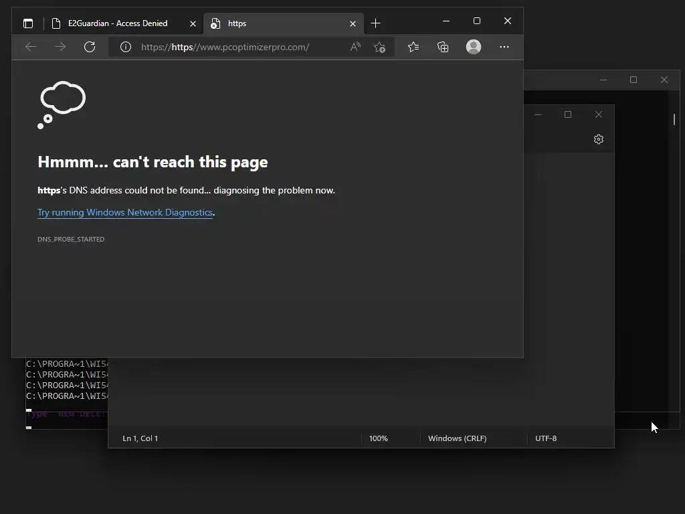This screenshot has height=514, width=685.
Task: Minimize the Notepad window
Action: [538, 114]
